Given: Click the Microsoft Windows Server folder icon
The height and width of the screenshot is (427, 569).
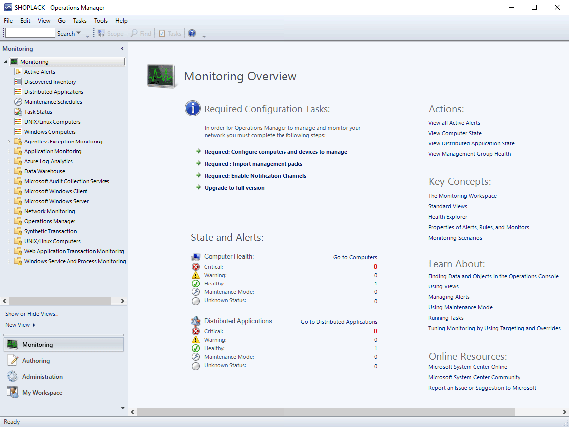Looking at the screenshot, I should click(x=18, y=201).
